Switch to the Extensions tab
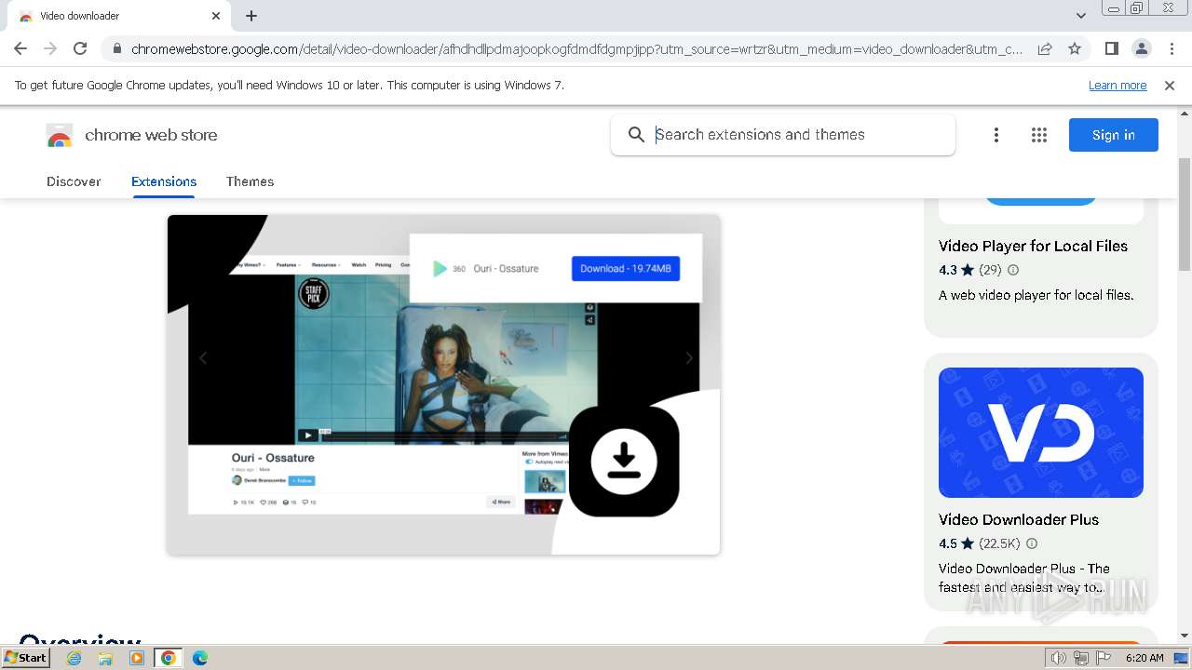Viewport: 1192px width, 670px height. 164,181
